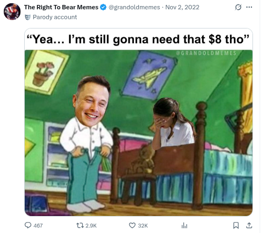Click the 467 replies count
Image resolution: width=264 pixels, height=233 pixels.
click(38, 225)
